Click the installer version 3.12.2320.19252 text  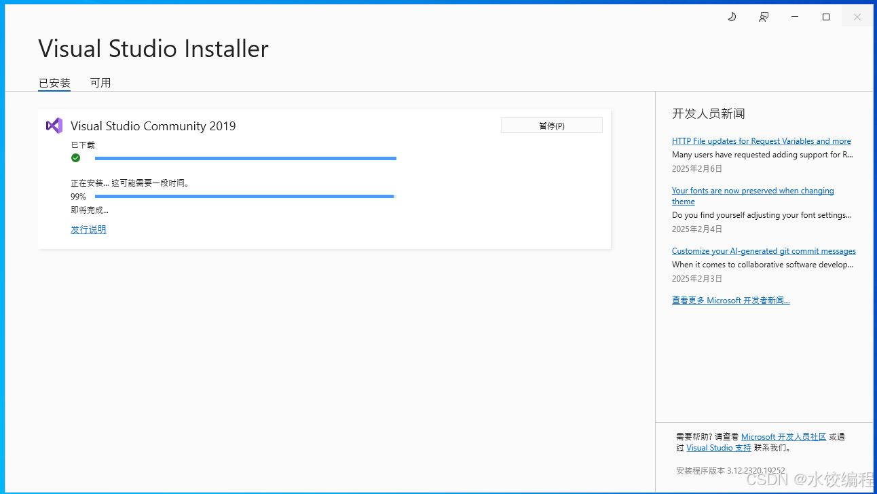click(730, 470)
